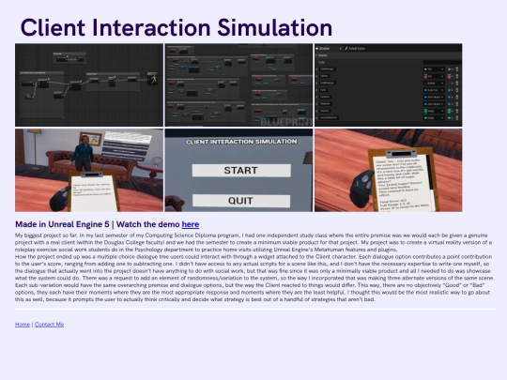View the first blueprint node graph thumbnail
The image size is (507, 380).
(x=89, y=85)
